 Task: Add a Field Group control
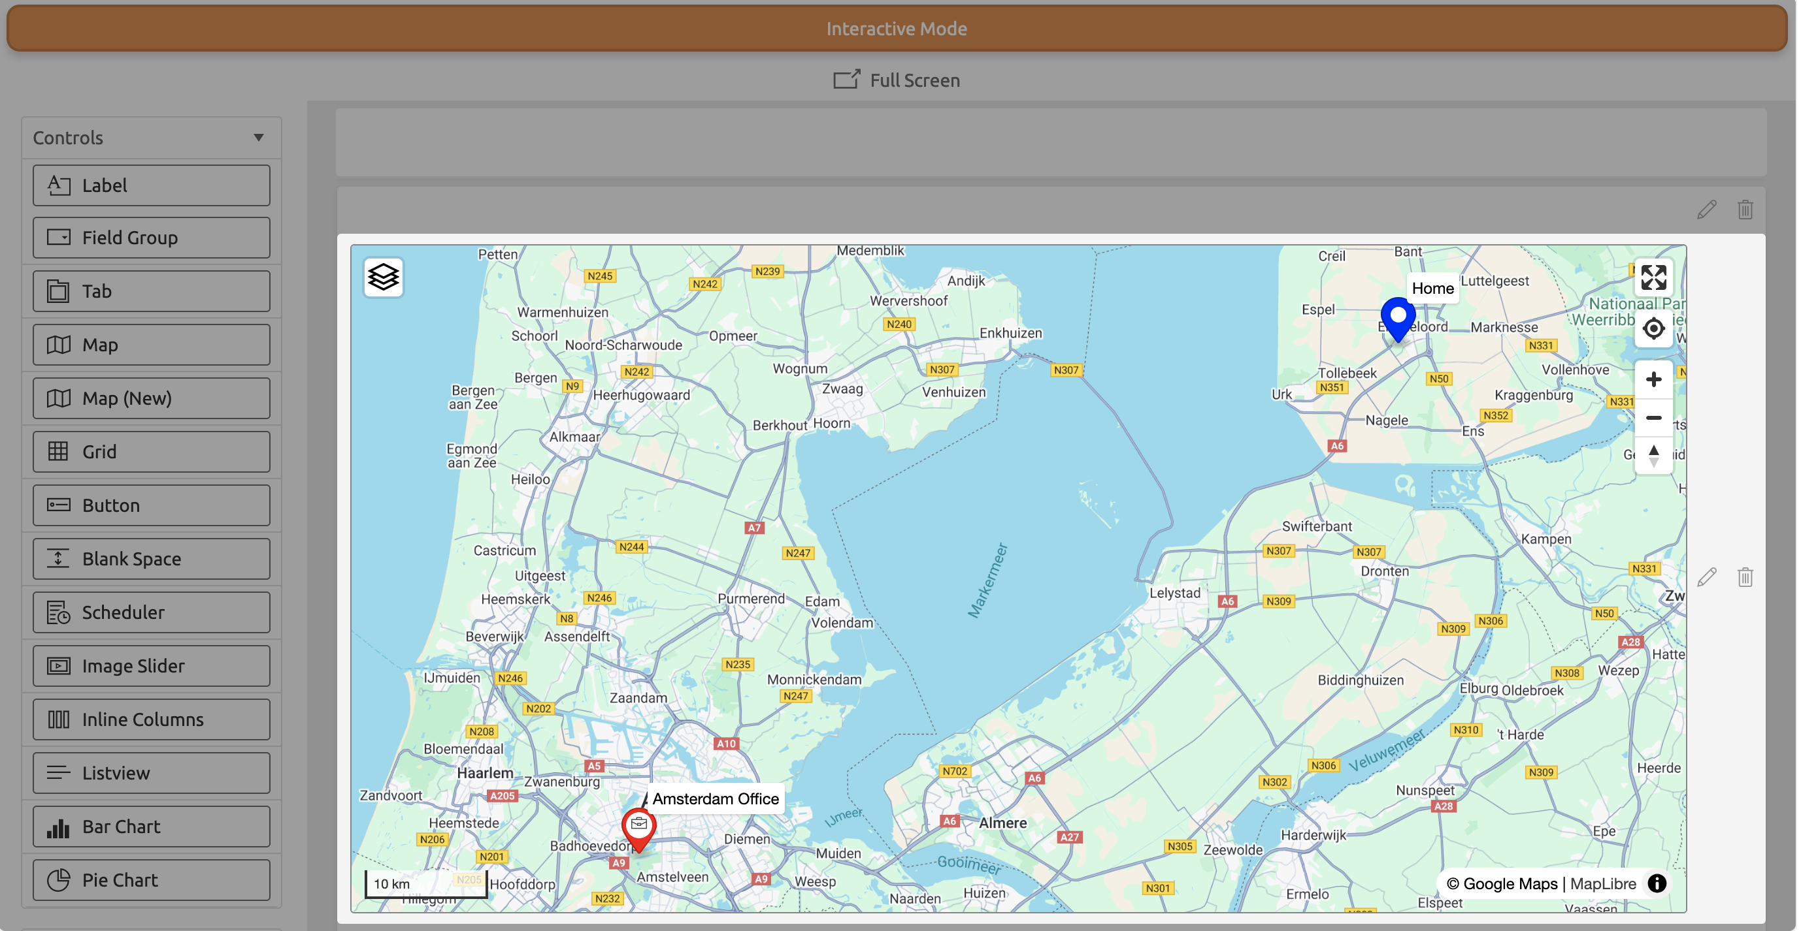point(151,238)
